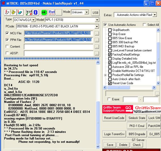Enable the Skip Erase option
The image size is (161, 151).
pos(110,34)
